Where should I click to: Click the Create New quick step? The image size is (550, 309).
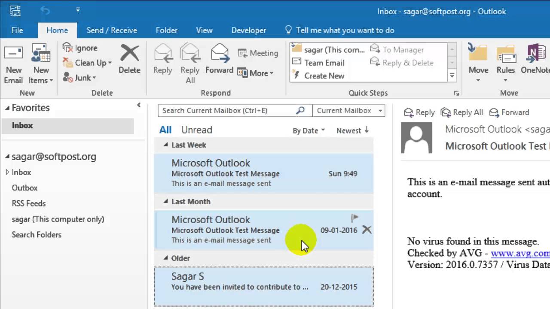point(318,76)
